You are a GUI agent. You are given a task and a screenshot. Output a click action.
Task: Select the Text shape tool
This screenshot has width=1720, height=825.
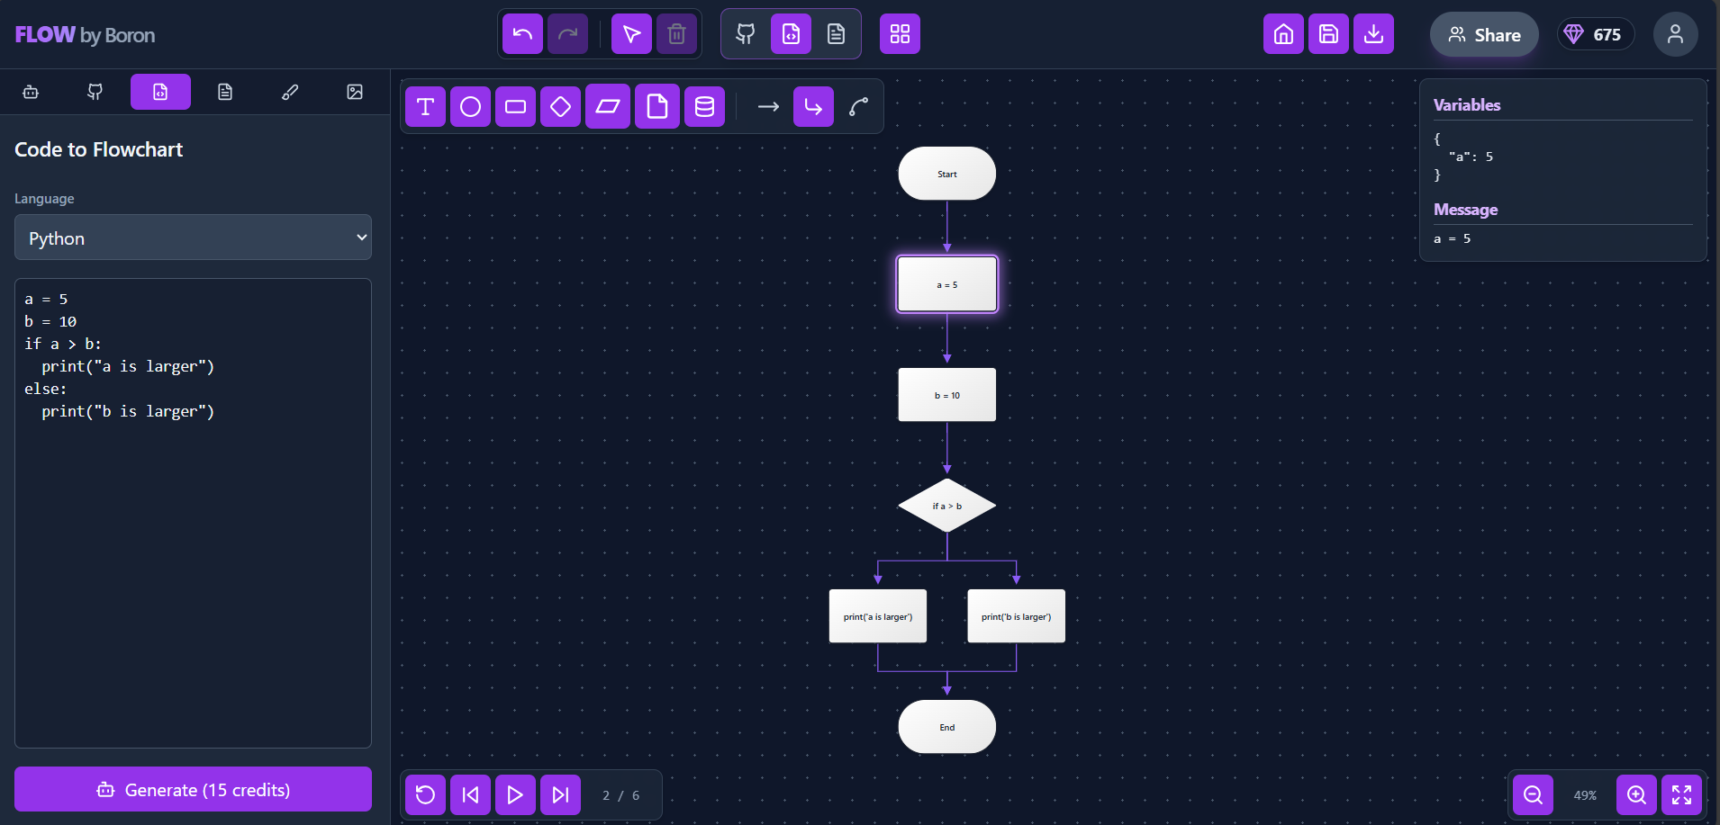[425, 106]
